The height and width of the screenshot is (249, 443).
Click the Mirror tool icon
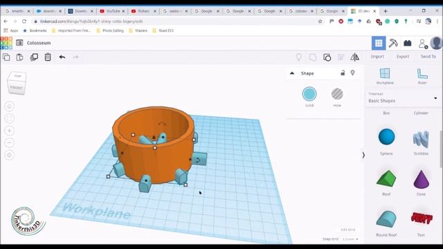(x=354, y=57)
